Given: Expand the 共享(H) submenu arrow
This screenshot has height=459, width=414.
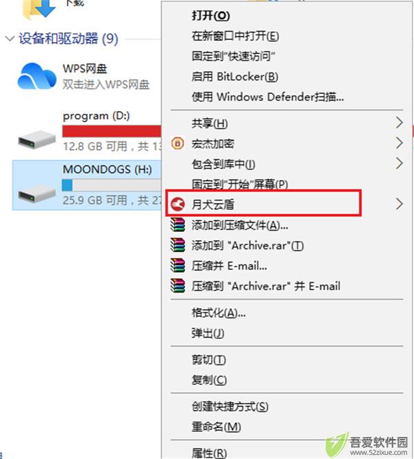Looking at the screenshot, I should 400,123.
